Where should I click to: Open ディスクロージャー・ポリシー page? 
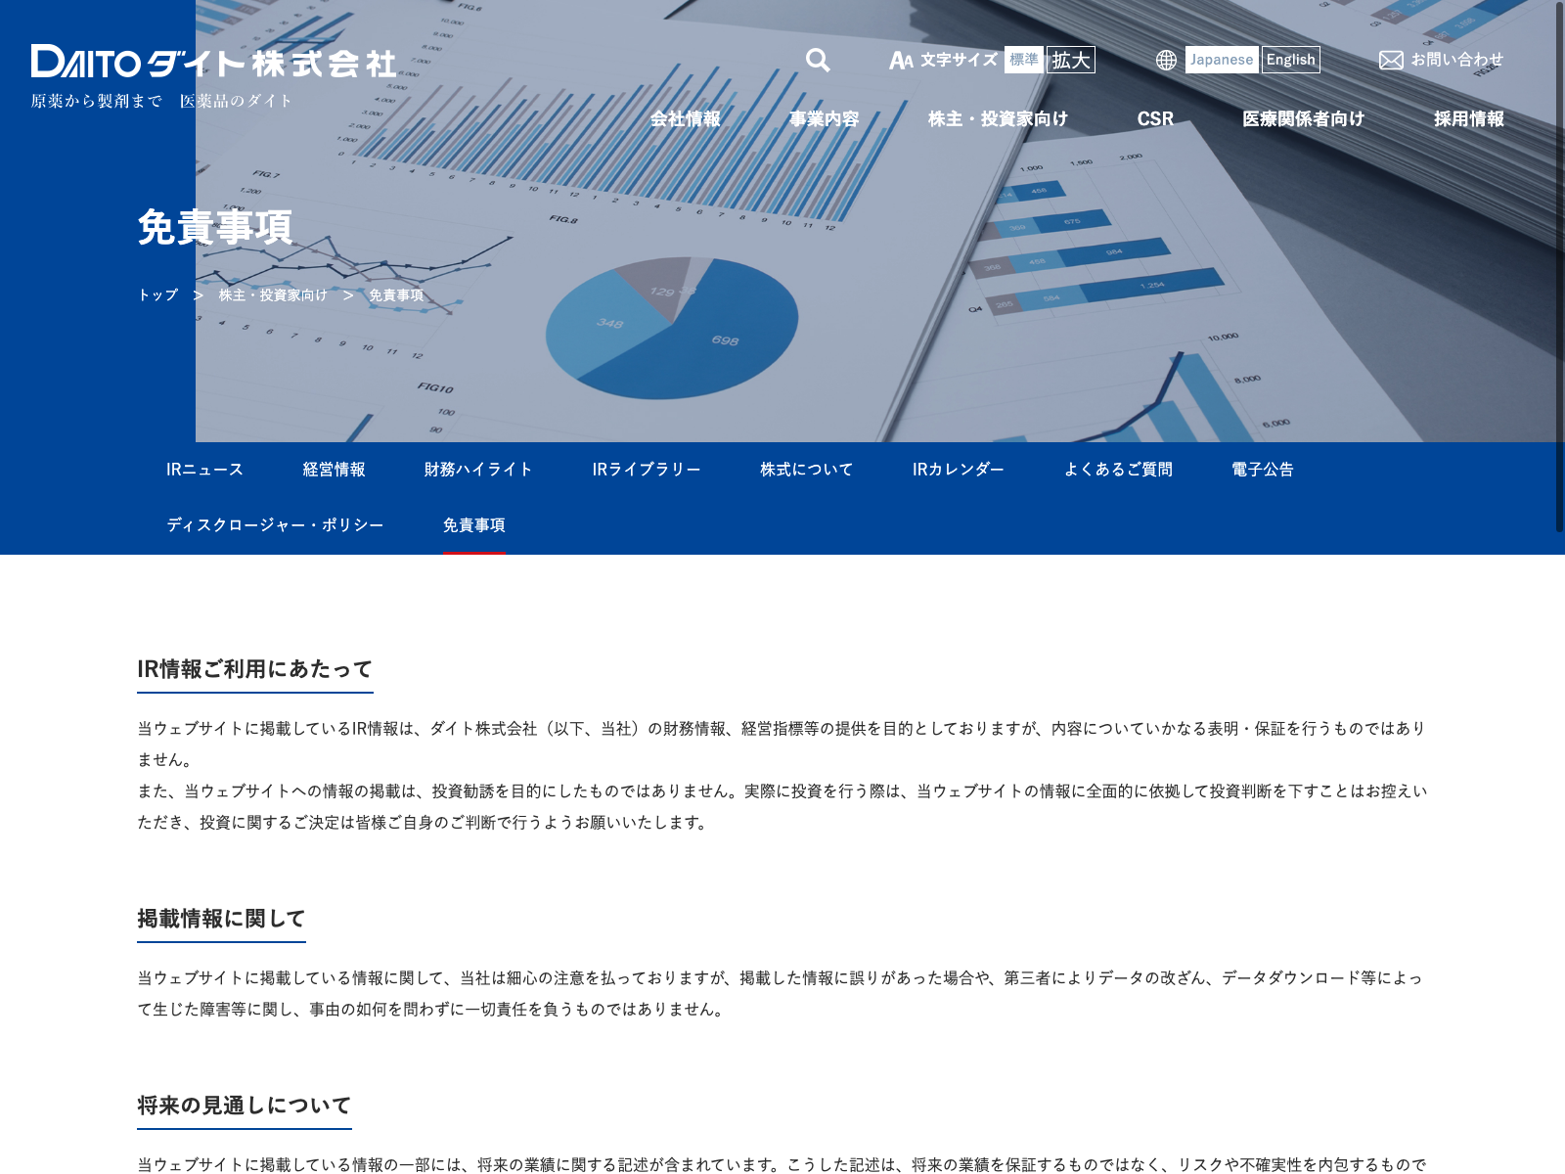tap(275, 525)
